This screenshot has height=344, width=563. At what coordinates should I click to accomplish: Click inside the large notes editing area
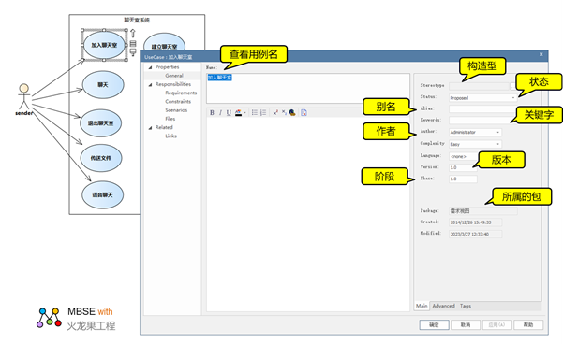307,214
